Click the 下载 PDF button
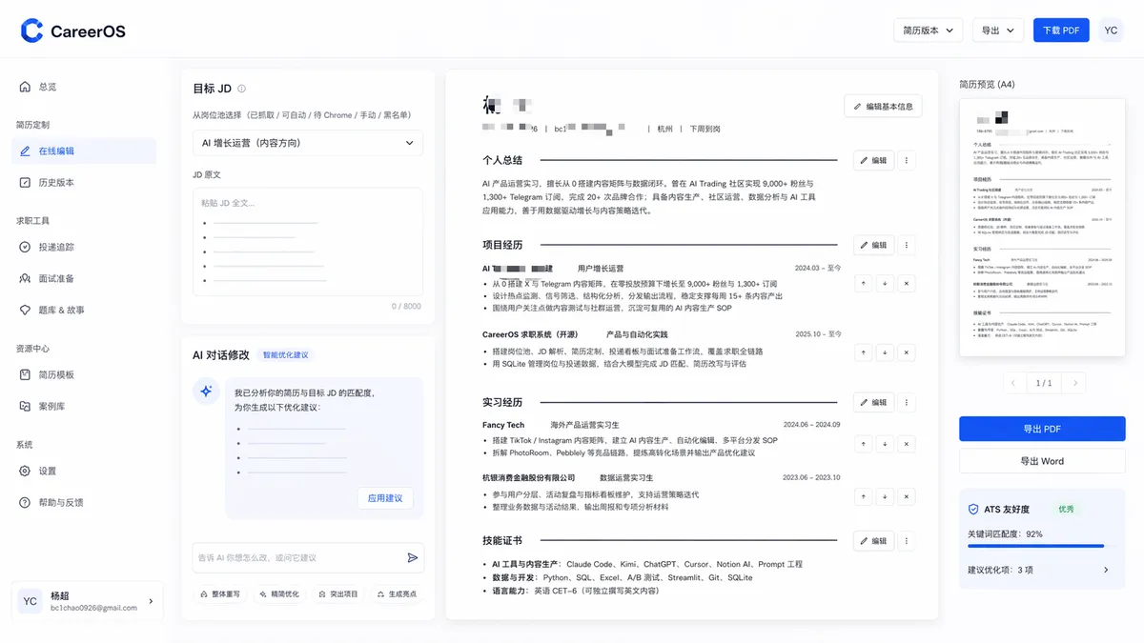The image size is (1144, 643). tap(1061, 30)
